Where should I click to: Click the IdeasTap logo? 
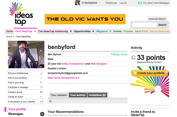click(x=21, y=14)
